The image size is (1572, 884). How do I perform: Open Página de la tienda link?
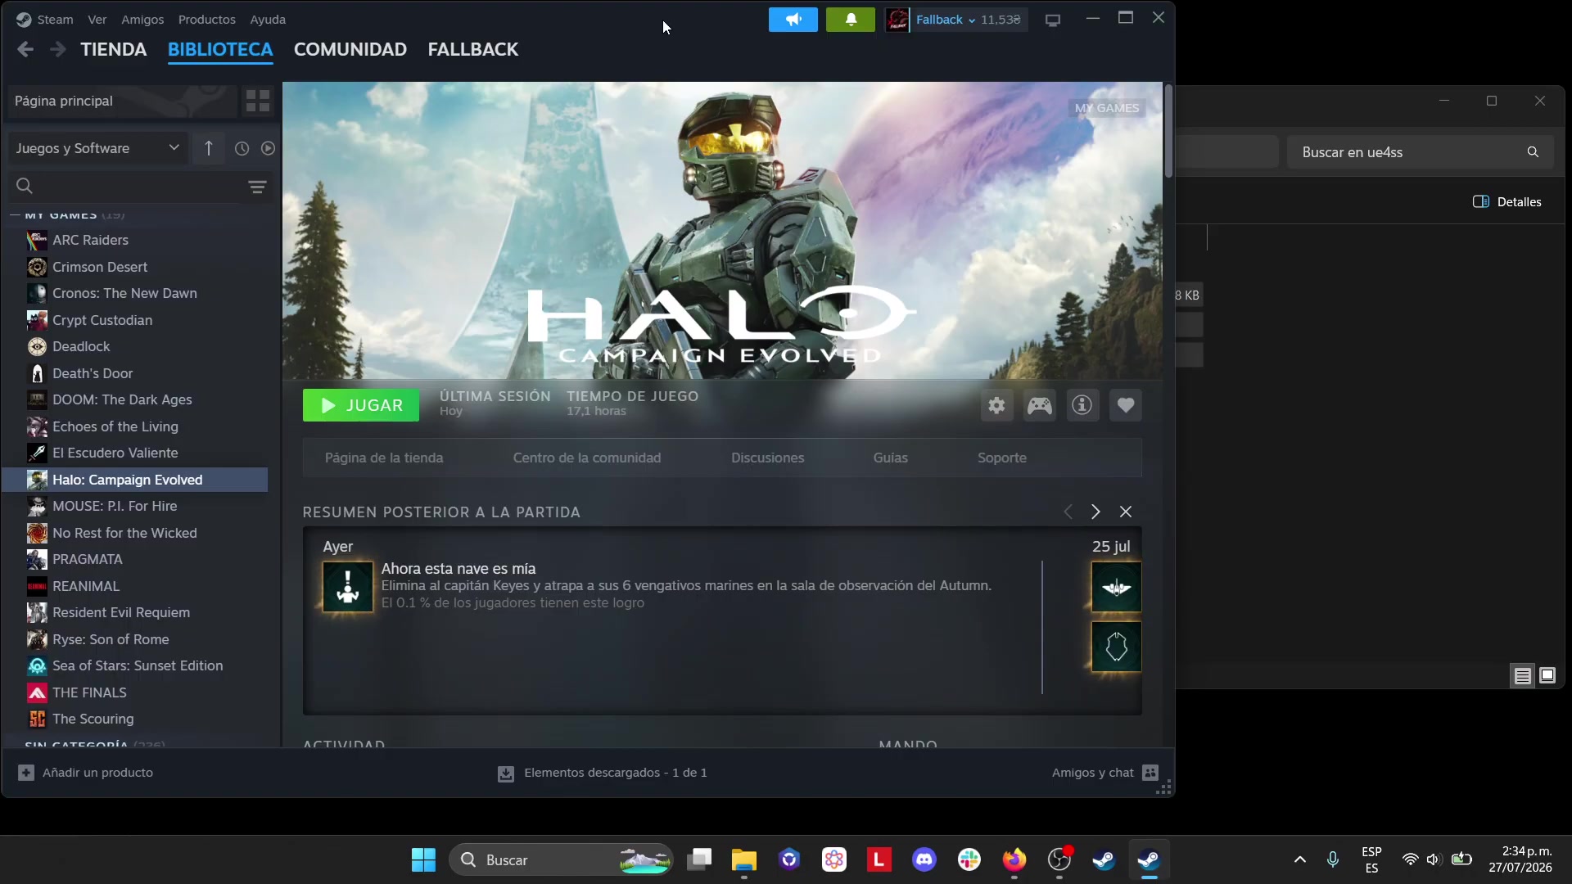pos(384,458)
